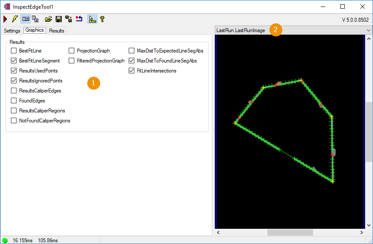The width and height of the screenshot is (373, 244).
Task: Click the red Run tool arrow icon
Action: (5, 19)
